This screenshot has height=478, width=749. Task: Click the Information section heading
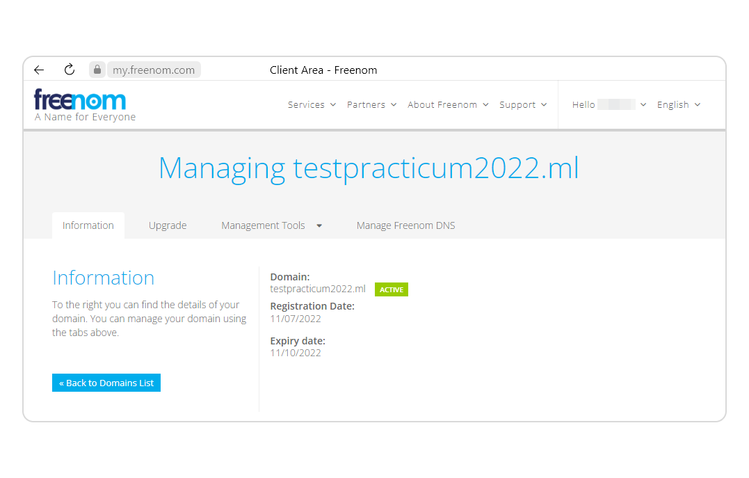(103, 278)
